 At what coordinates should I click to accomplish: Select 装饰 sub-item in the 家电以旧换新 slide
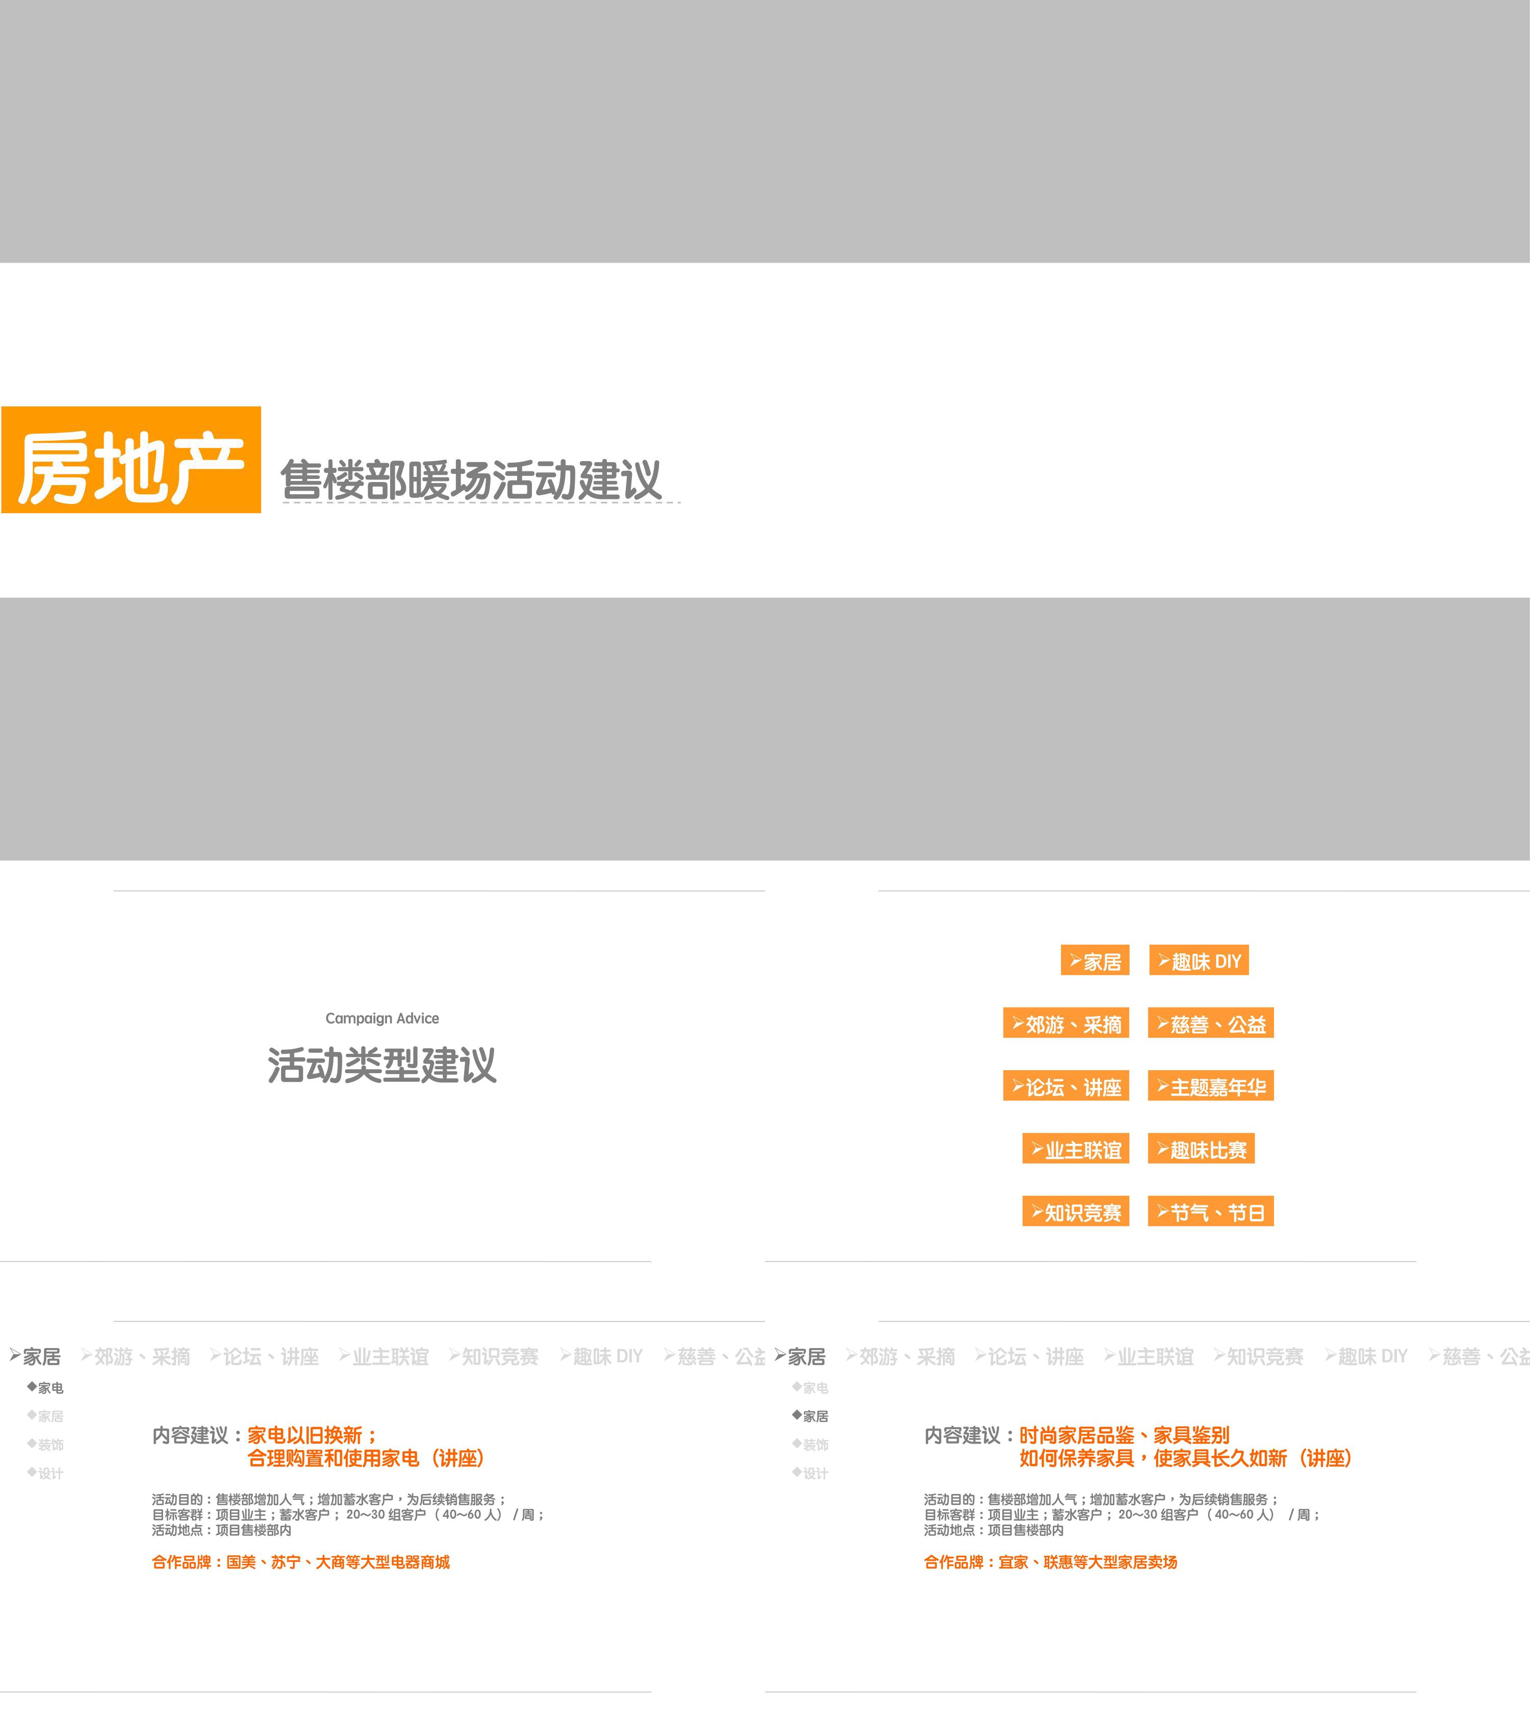pyautogui.click(x=45, y=1445)
